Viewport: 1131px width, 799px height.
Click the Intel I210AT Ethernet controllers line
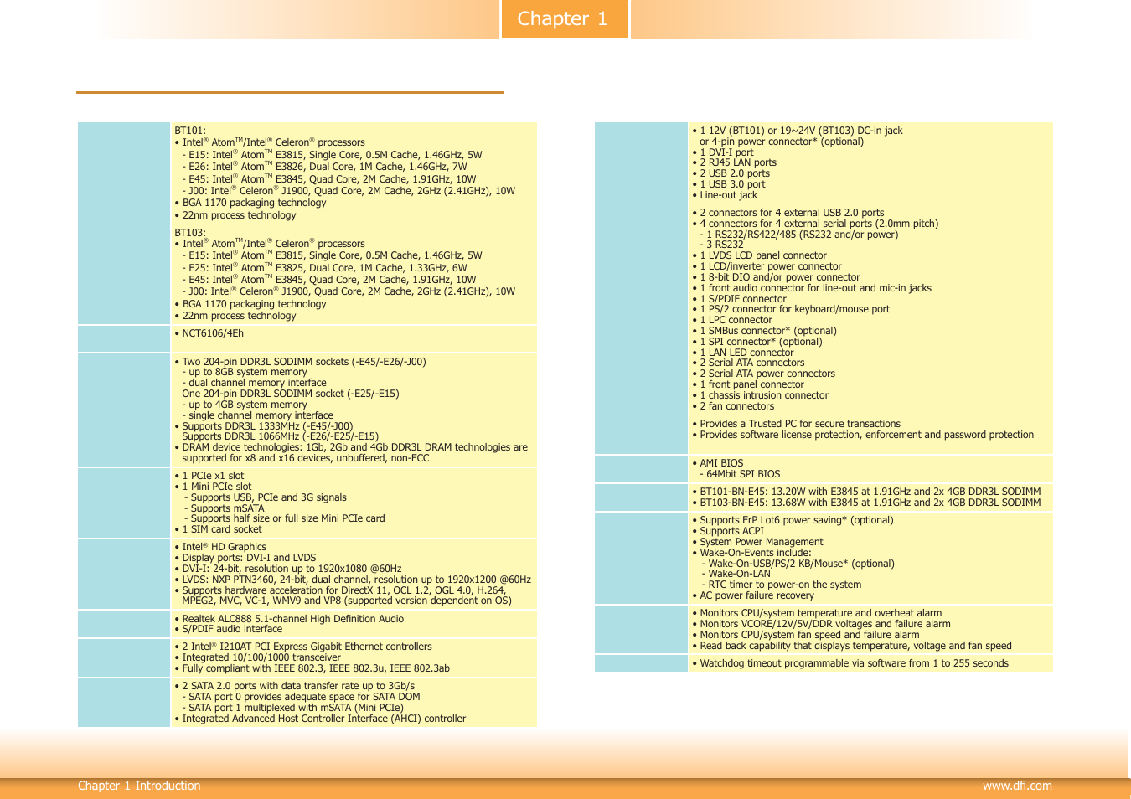point(303,647)
